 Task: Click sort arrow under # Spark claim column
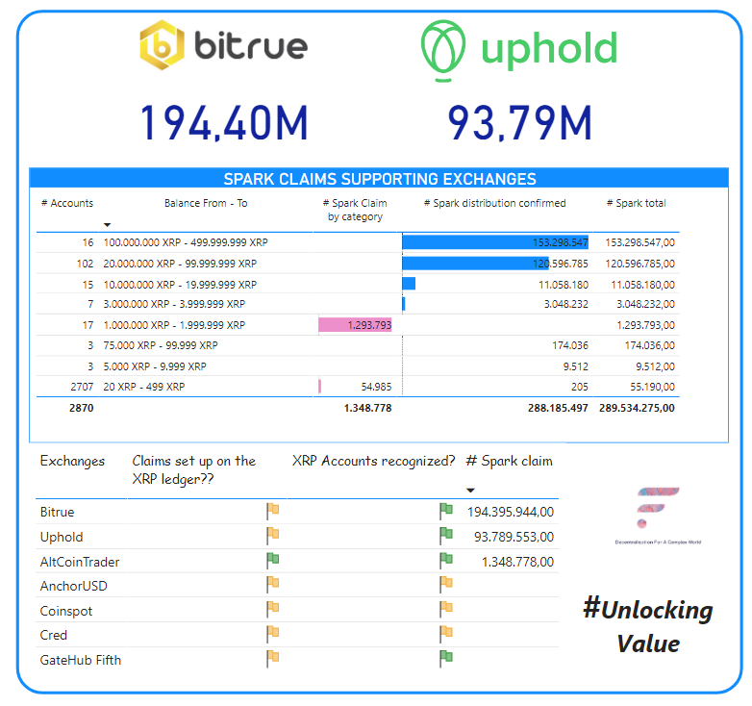[470, 491]
